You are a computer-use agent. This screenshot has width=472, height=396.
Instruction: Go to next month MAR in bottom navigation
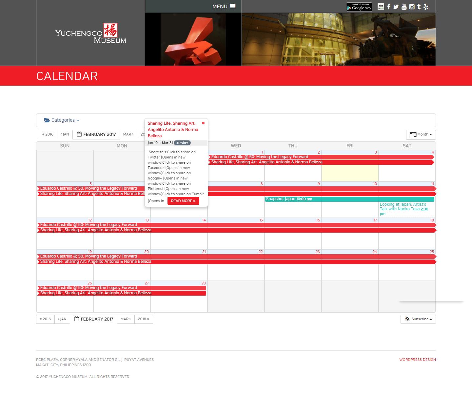(126, 319)
